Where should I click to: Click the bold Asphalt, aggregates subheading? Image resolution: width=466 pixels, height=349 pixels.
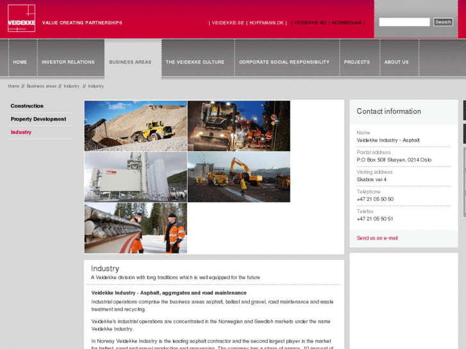[169, 293]
